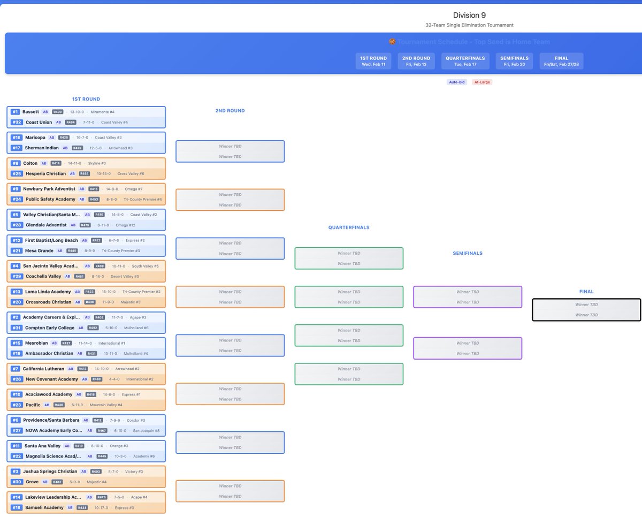642x517 pixels.
Task: Click the Cross Valley #6 league label
Action: coord(131,173)
